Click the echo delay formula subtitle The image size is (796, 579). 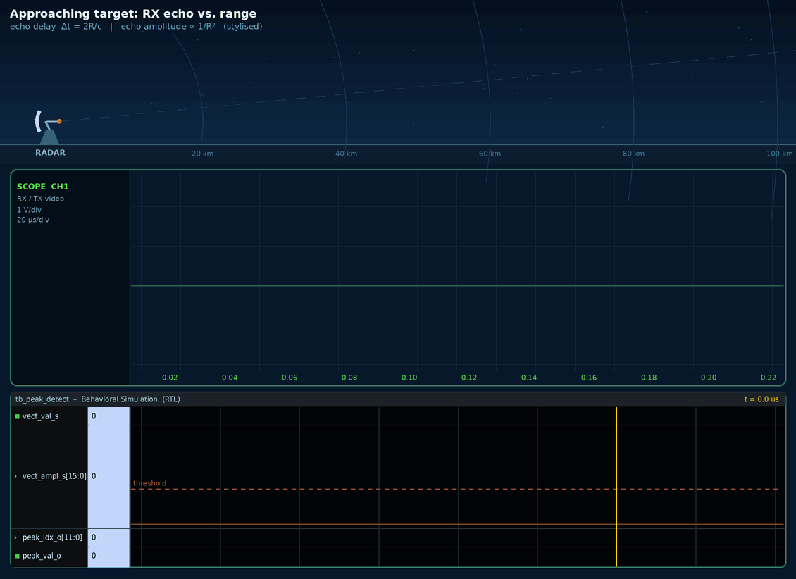coord(136,26)
